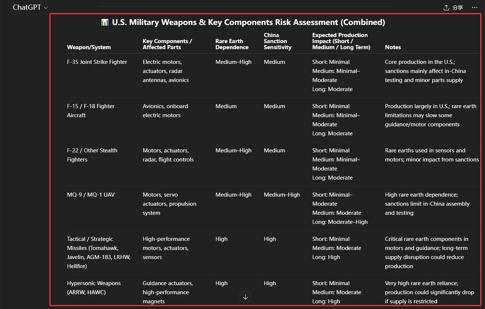Click Tactical Missiles row 'Long: High' text
The image size is (485, 309).
pos(326,257)
